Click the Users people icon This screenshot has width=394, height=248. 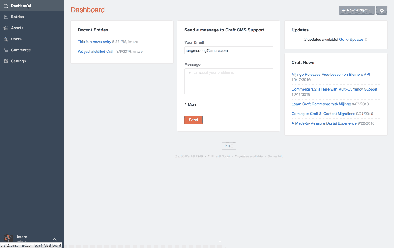pos(6,39)
